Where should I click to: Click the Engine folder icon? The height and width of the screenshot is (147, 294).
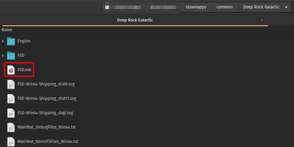(11, 41)
